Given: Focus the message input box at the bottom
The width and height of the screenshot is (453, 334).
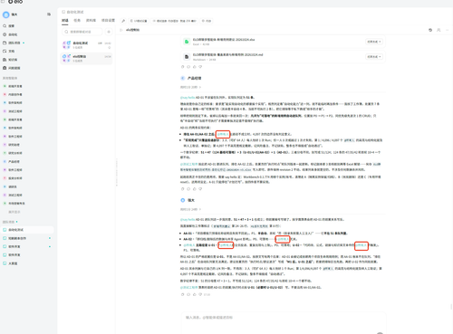Looking at the screenshot, I should click(x=284, y=323).
